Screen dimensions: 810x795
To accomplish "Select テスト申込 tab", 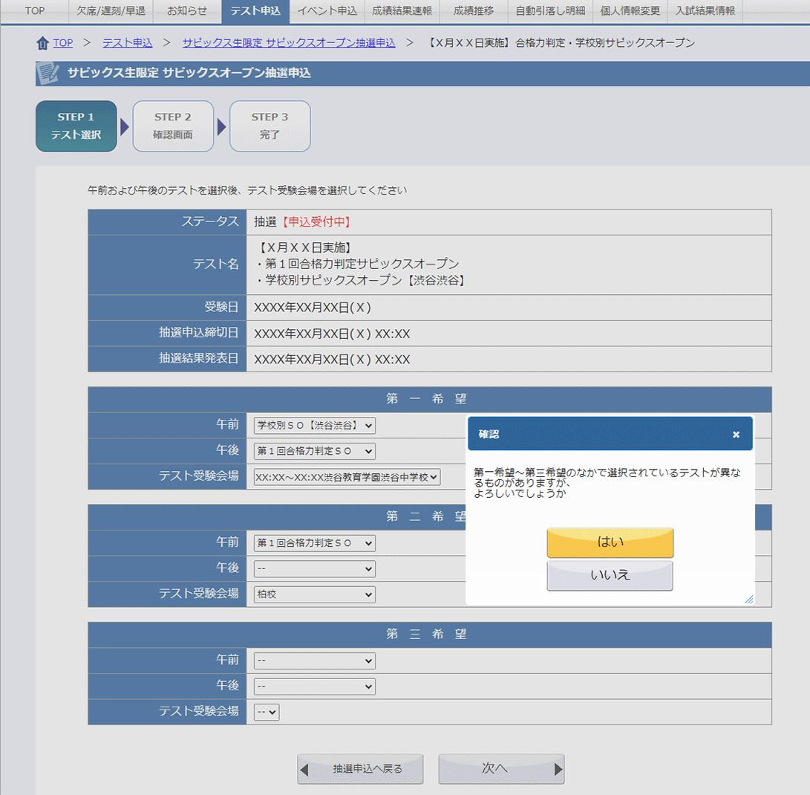I will tap(255, 11).
